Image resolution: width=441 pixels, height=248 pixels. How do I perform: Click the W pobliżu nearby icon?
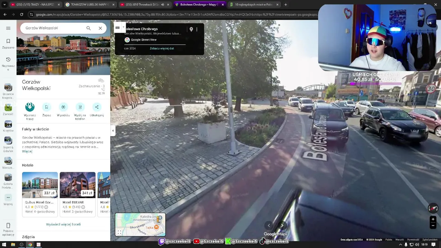point(63,107)
